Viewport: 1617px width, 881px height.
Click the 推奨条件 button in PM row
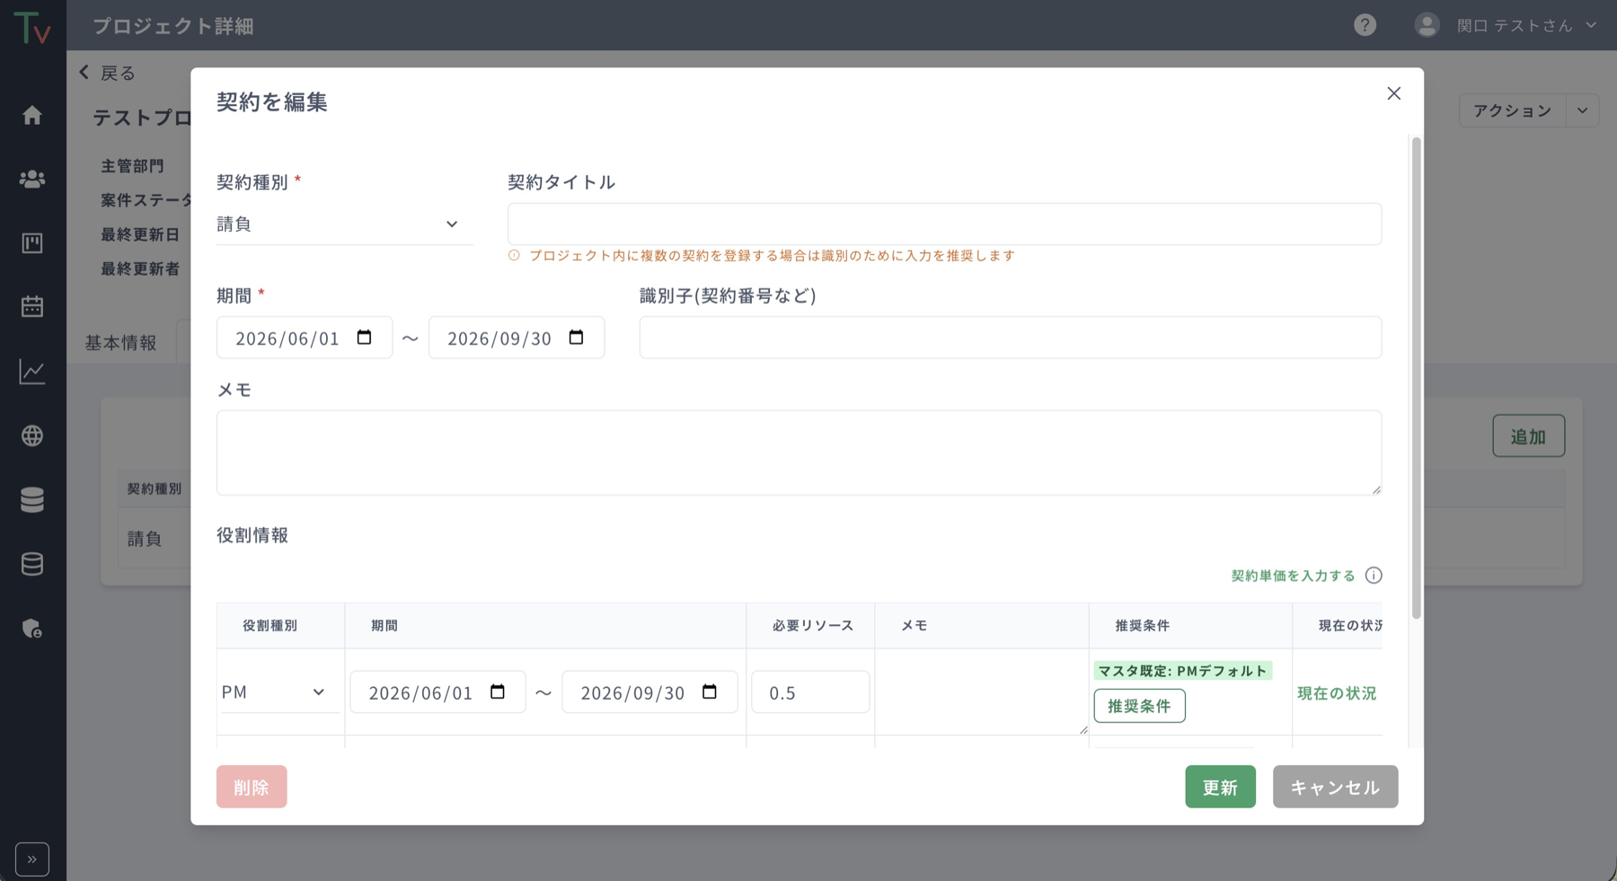1139,706
